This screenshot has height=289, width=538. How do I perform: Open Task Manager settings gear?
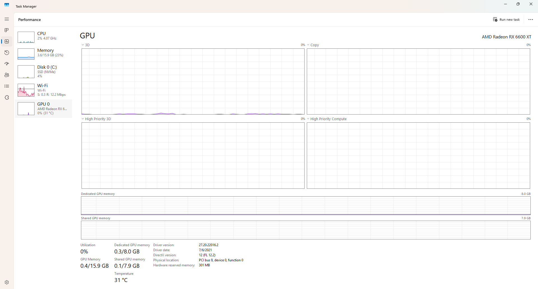(x=7, y=282)
